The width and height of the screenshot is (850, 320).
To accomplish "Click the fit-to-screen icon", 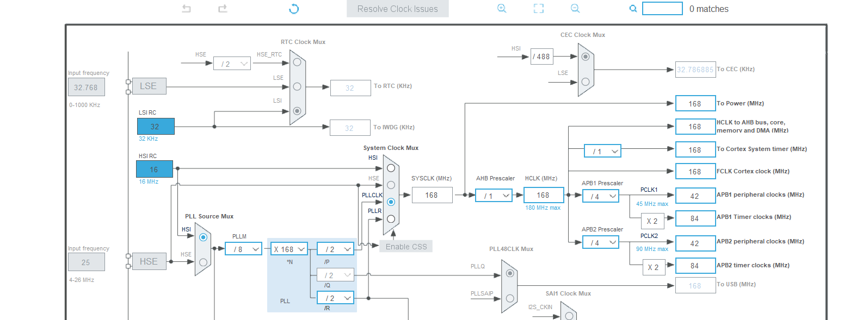I will 538,9.
